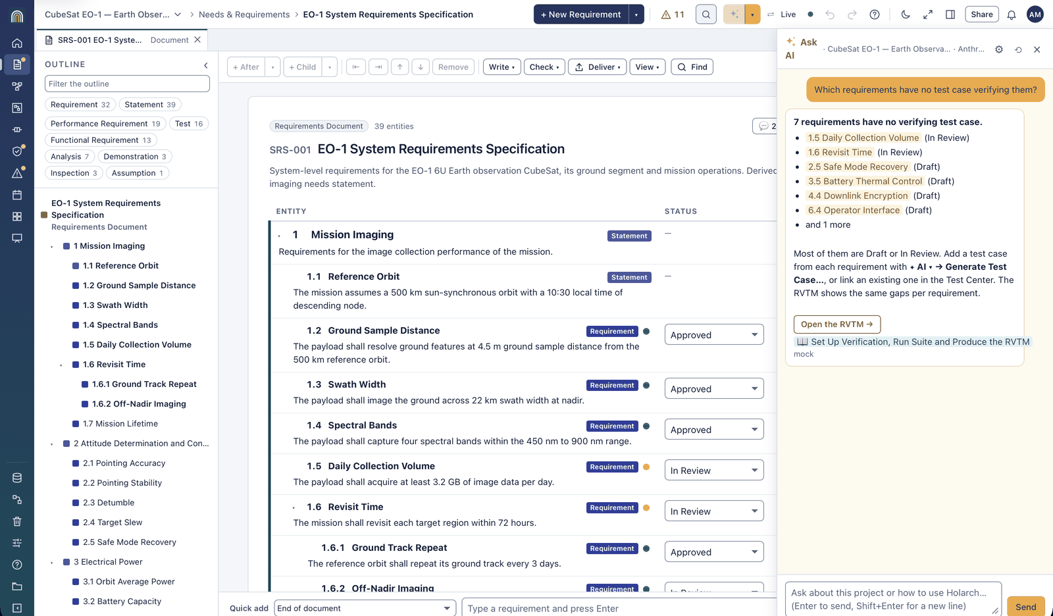Click the undo arrow in top bar
Image resolution: width=1053 pixels, height=616 pixels.
tap(830, 14)
